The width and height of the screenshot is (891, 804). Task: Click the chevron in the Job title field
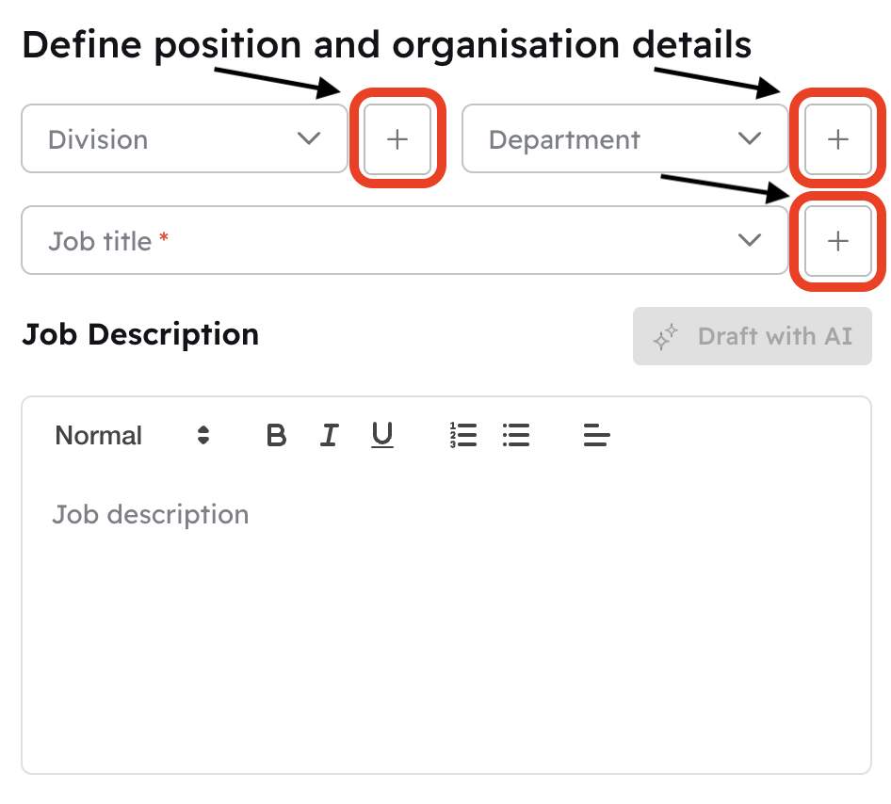tap(750, 241)
